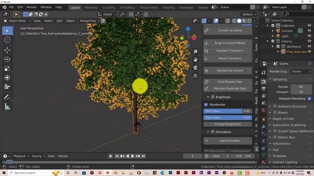Image resolution: width=314 pixels, height=176 pixels.
Task: Open Render Engine Eevee dropdown
Action: 301,71
